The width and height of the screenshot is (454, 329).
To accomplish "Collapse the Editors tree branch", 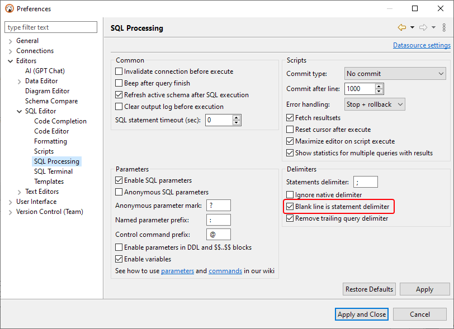I will pos(10,60).
